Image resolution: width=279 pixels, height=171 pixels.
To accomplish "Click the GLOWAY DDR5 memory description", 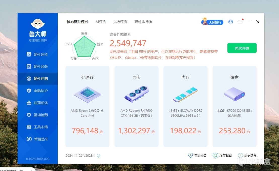I will point(185,113).
